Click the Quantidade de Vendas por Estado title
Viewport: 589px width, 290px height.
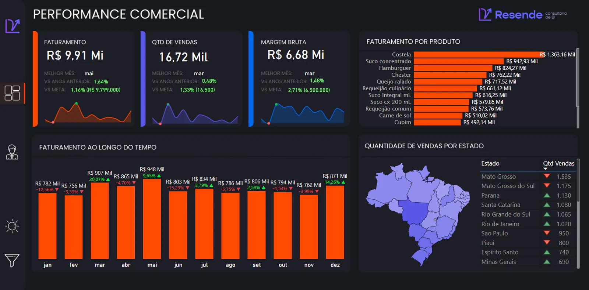click(424, 146)
